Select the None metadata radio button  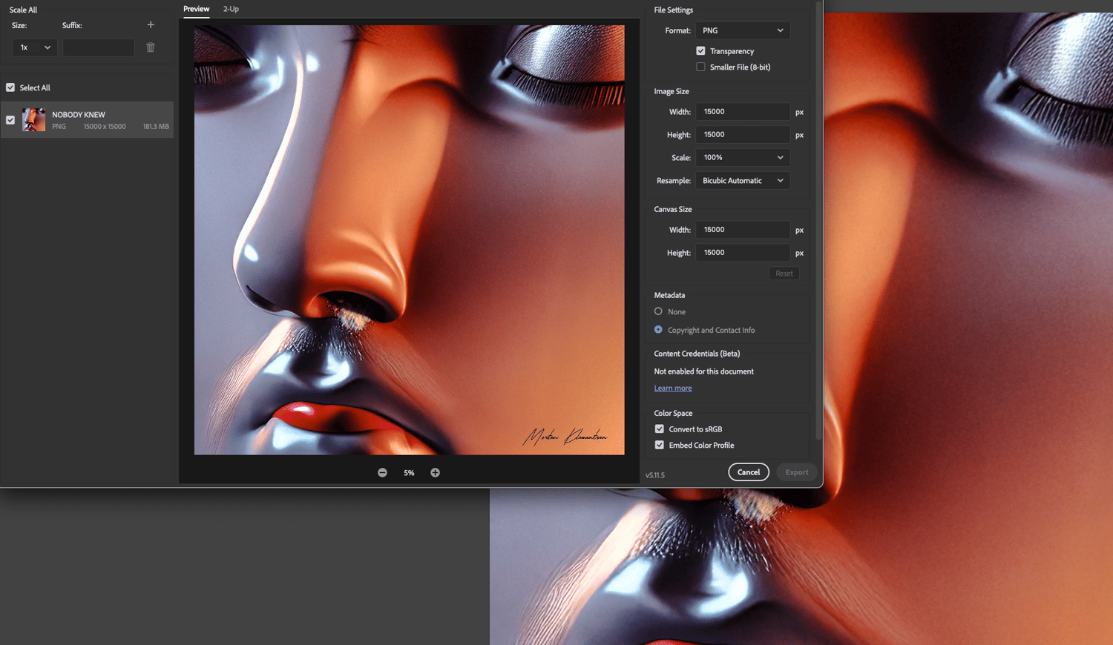coord(658,311)
